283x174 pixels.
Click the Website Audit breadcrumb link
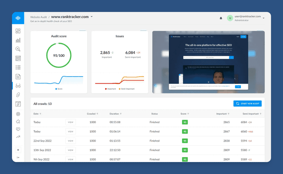point(39,17)
